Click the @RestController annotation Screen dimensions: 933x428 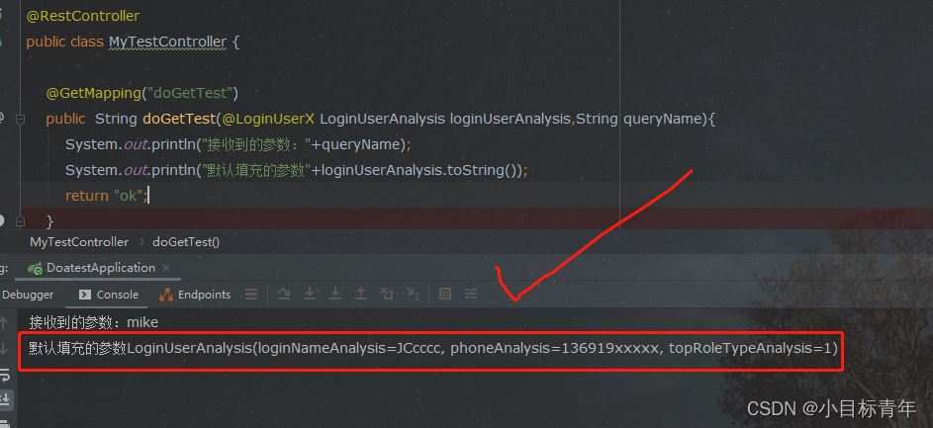tap(83, 16)
